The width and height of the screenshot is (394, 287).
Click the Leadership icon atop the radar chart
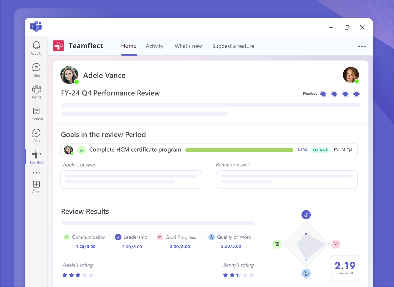pos(306,215)
